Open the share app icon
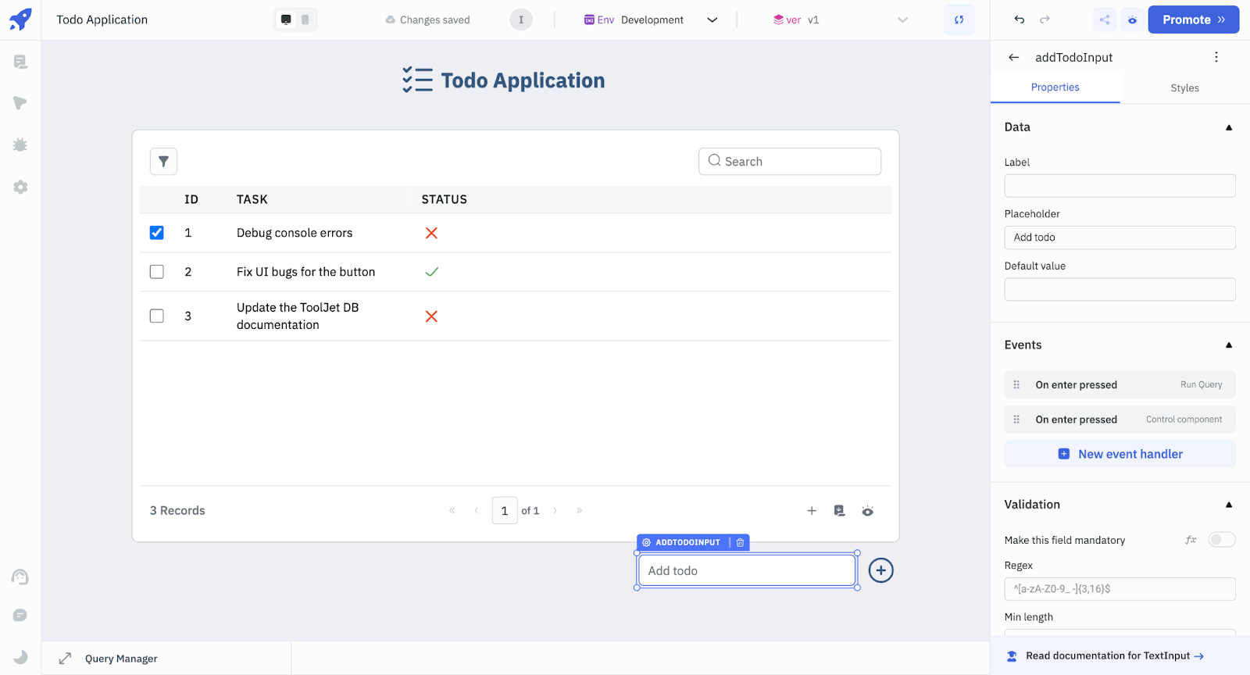This screenshot has width=1250, height=675. coord(1105,20)
